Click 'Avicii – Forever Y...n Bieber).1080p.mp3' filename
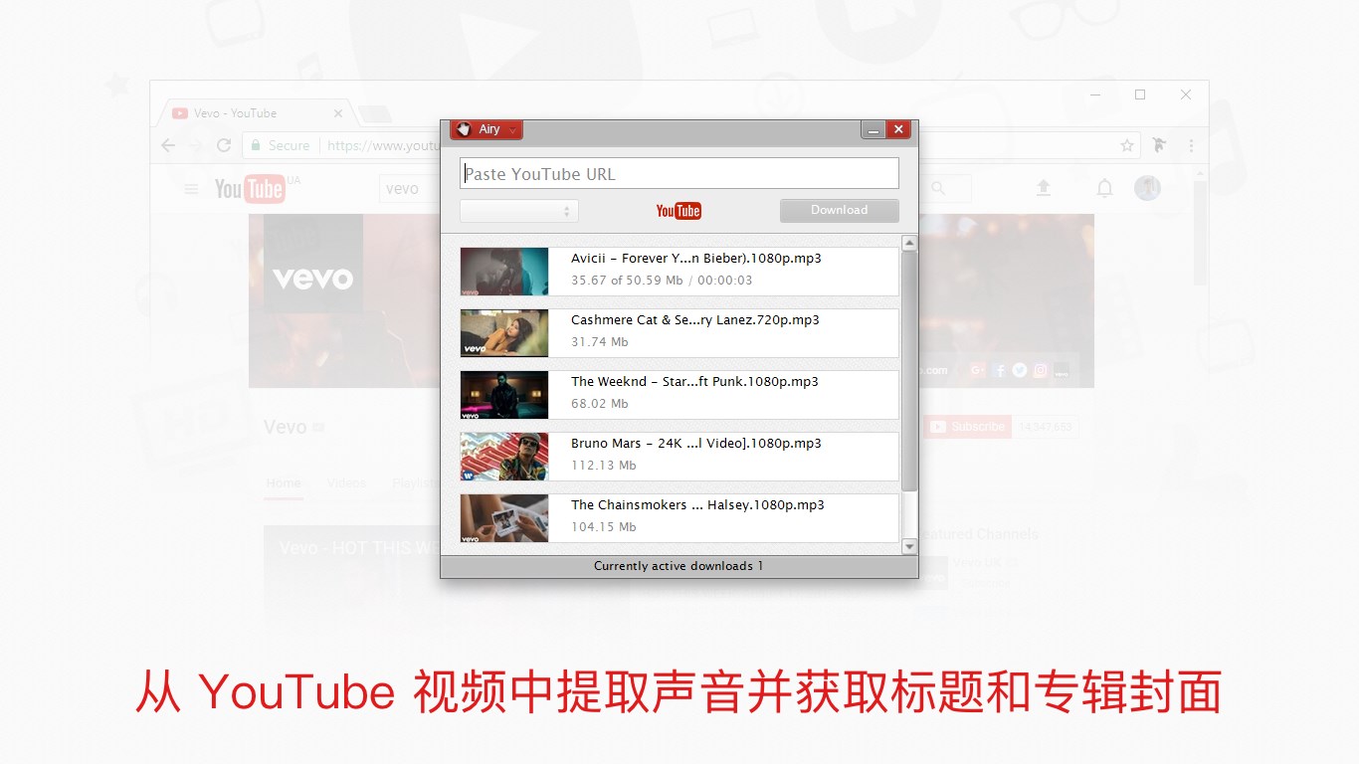 [696, 259]
